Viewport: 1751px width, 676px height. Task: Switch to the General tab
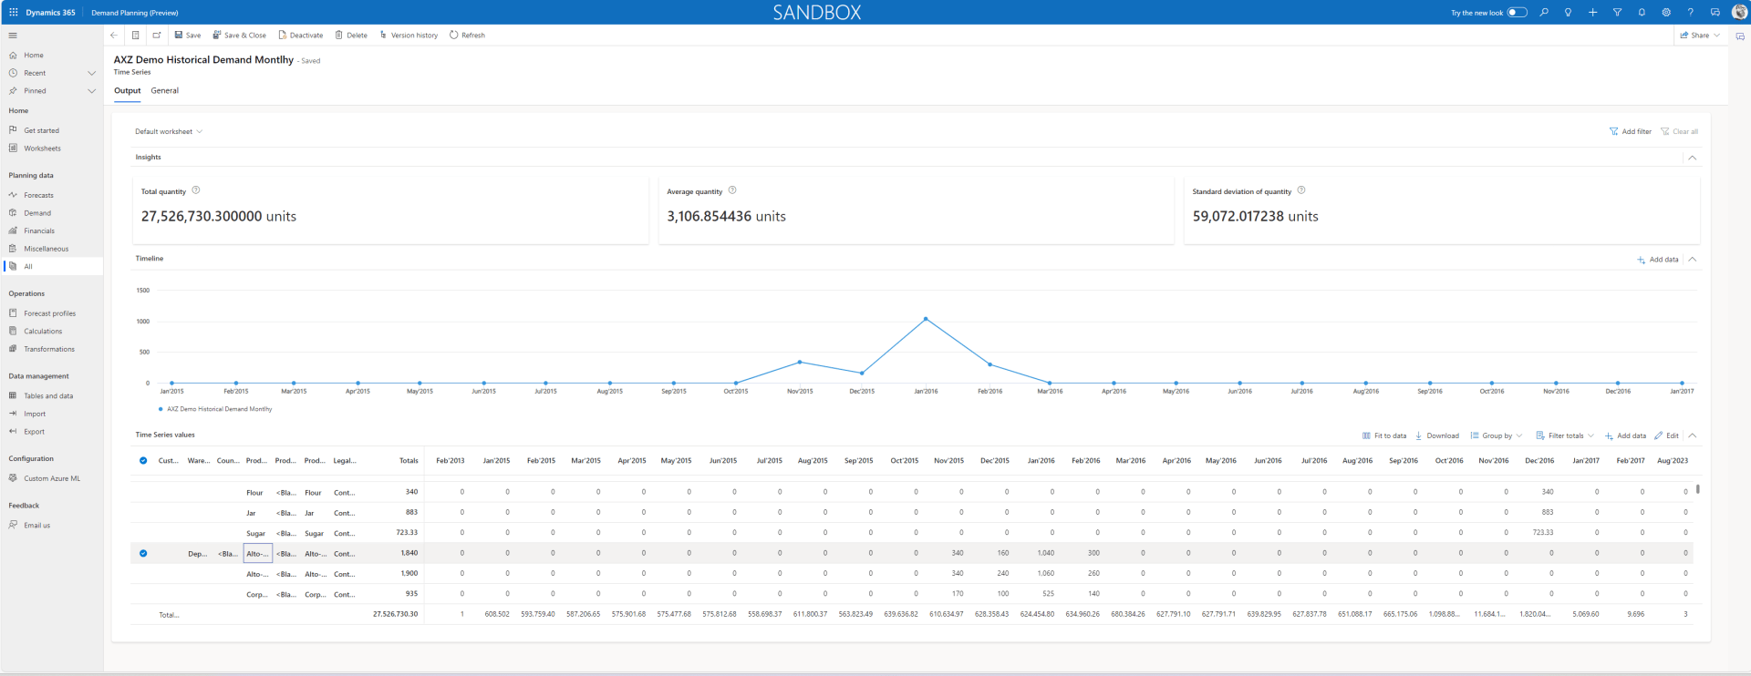pyautogui.click(x=164, y=91)
